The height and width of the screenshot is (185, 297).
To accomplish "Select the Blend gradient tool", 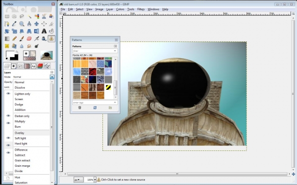I will tap(7, 38).
